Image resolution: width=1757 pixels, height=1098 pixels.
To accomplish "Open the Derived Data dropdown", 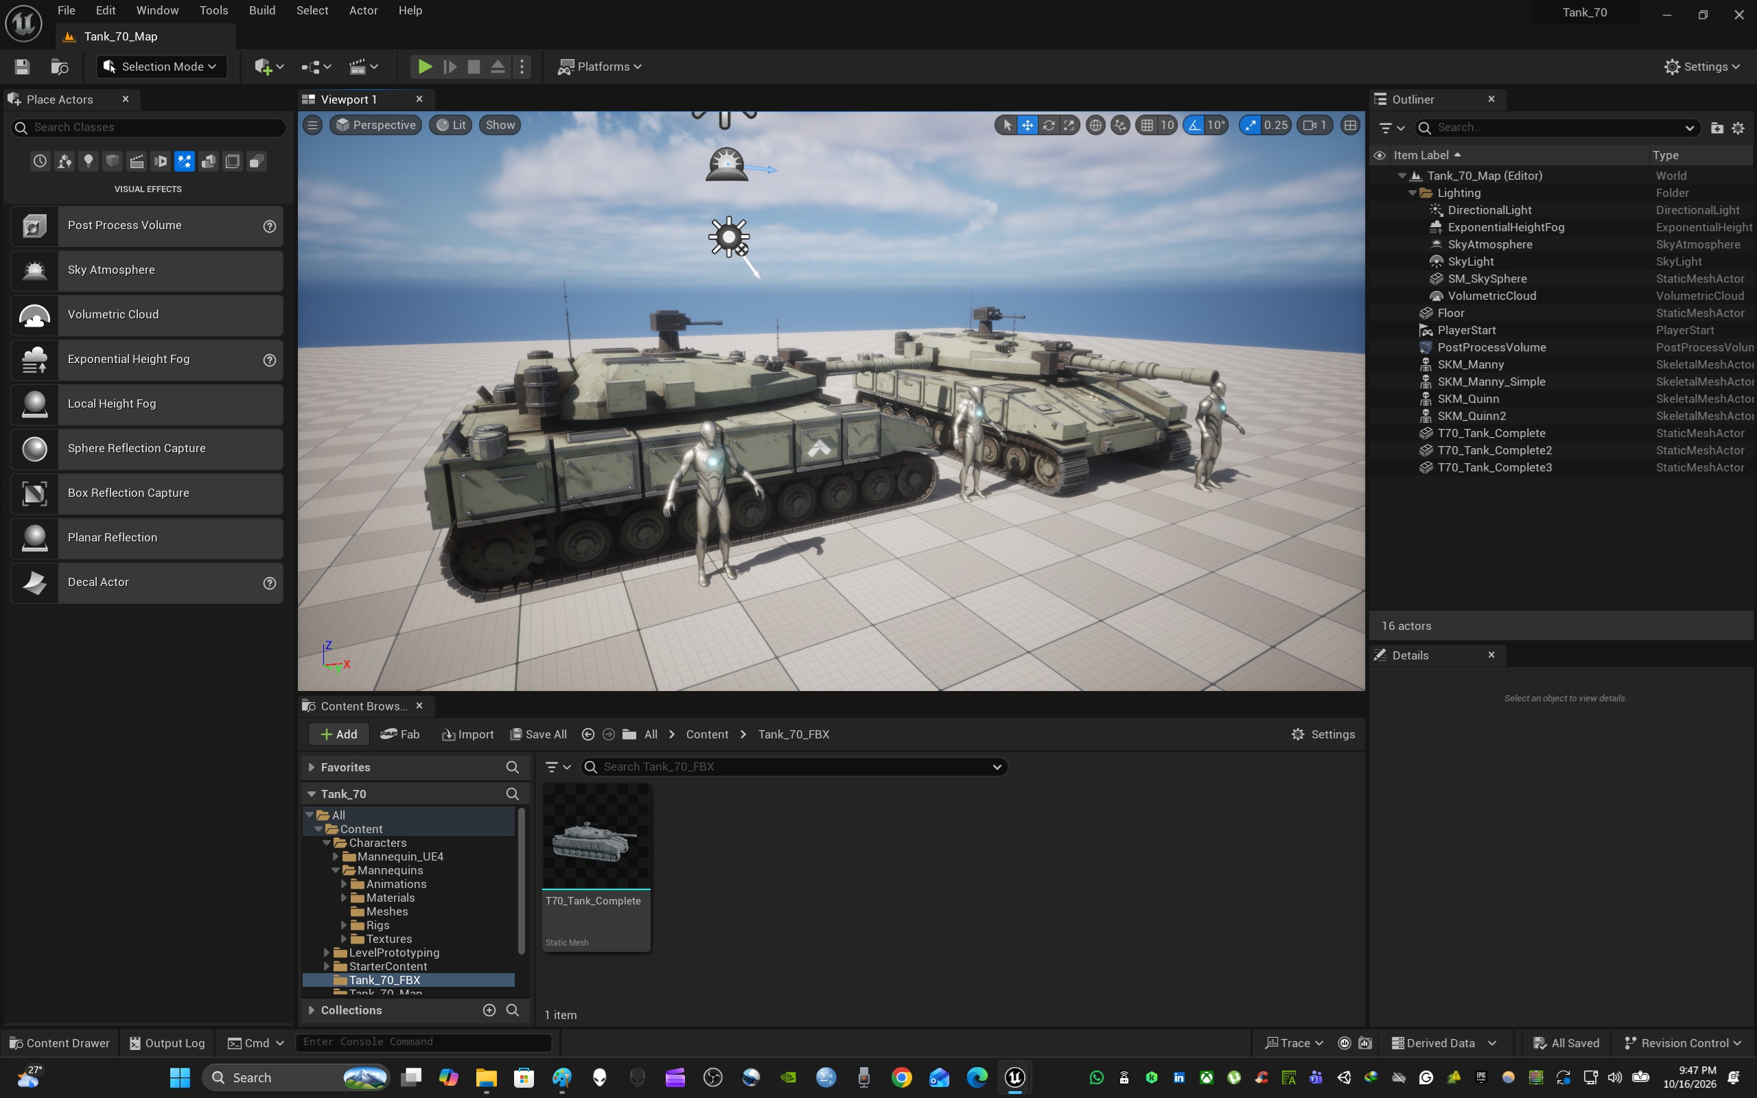I will [x=1443, y=1043].
